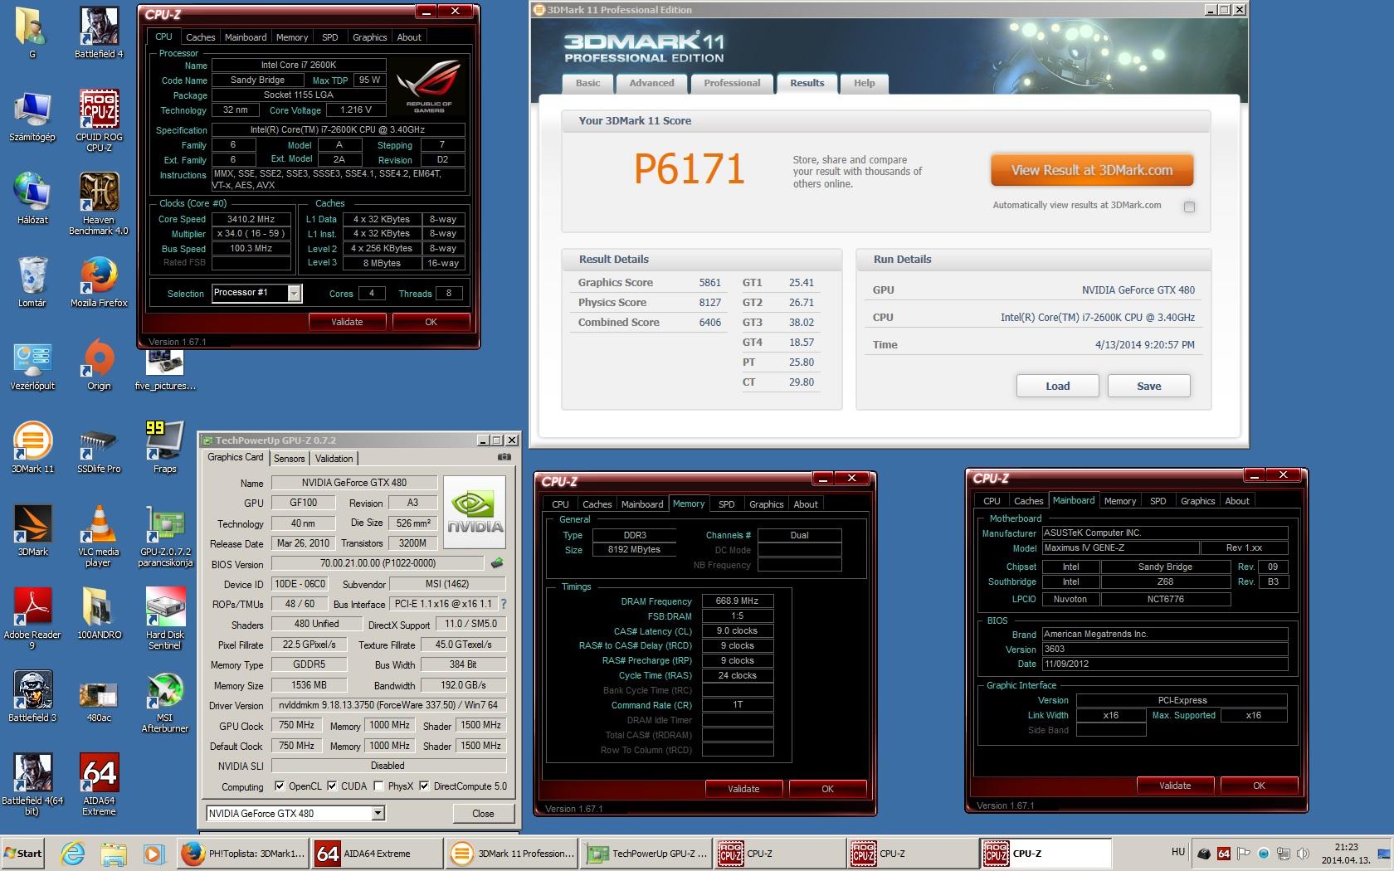This screenshot has height=871, width=1394.
Task: Click the Bus Interface question mark in GPU-Z
Action: (x=503, y=604)
